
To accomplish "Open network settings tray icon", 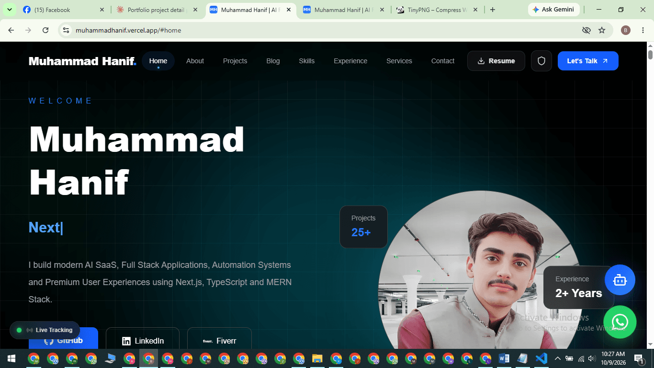I will [x=581, y=358].
